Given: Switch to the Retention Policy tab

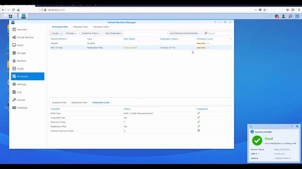Looking at the screenshot, I should click(x=101, y=27).
